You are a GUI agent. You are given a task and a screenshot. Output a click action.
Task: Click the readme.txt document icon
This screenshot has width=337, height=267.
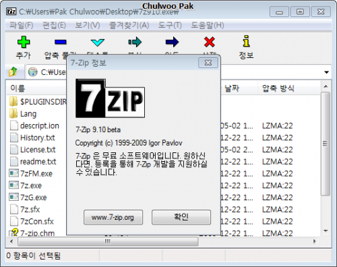coord(14,161)
